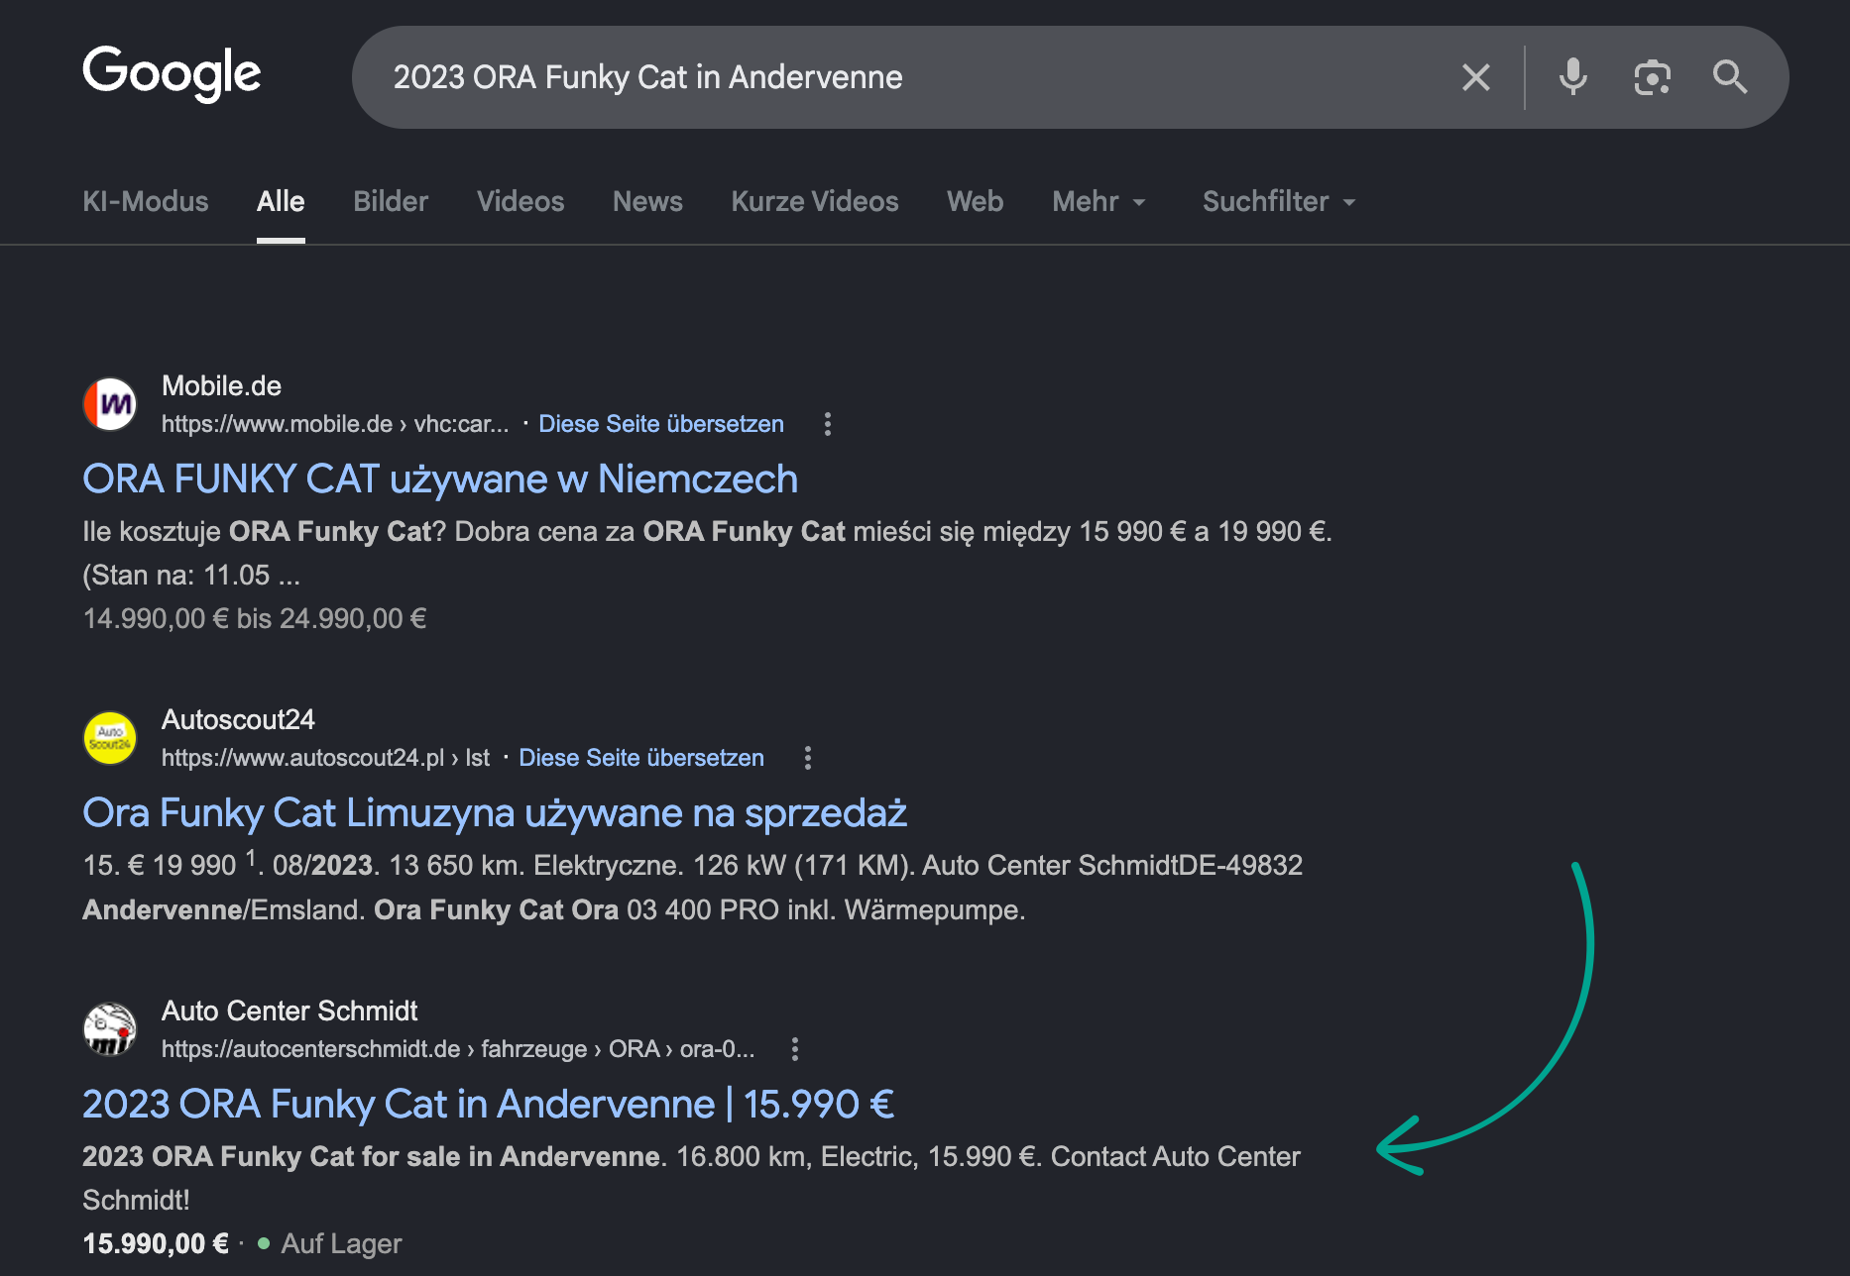Select the Alle results tab
The width and height of the screenshot is (1850, 1276).
[x=281, y=201]
